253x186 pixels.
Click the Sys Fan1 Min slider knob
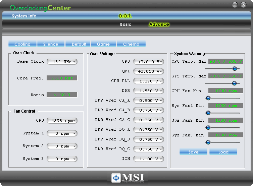point(208,113)
